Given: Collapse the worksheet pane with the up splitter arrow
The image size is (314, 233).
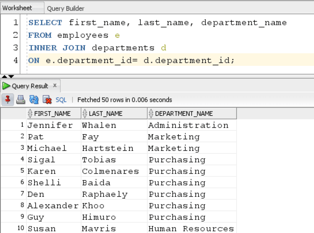Looking at the screenshot, I should pos(4,75).
